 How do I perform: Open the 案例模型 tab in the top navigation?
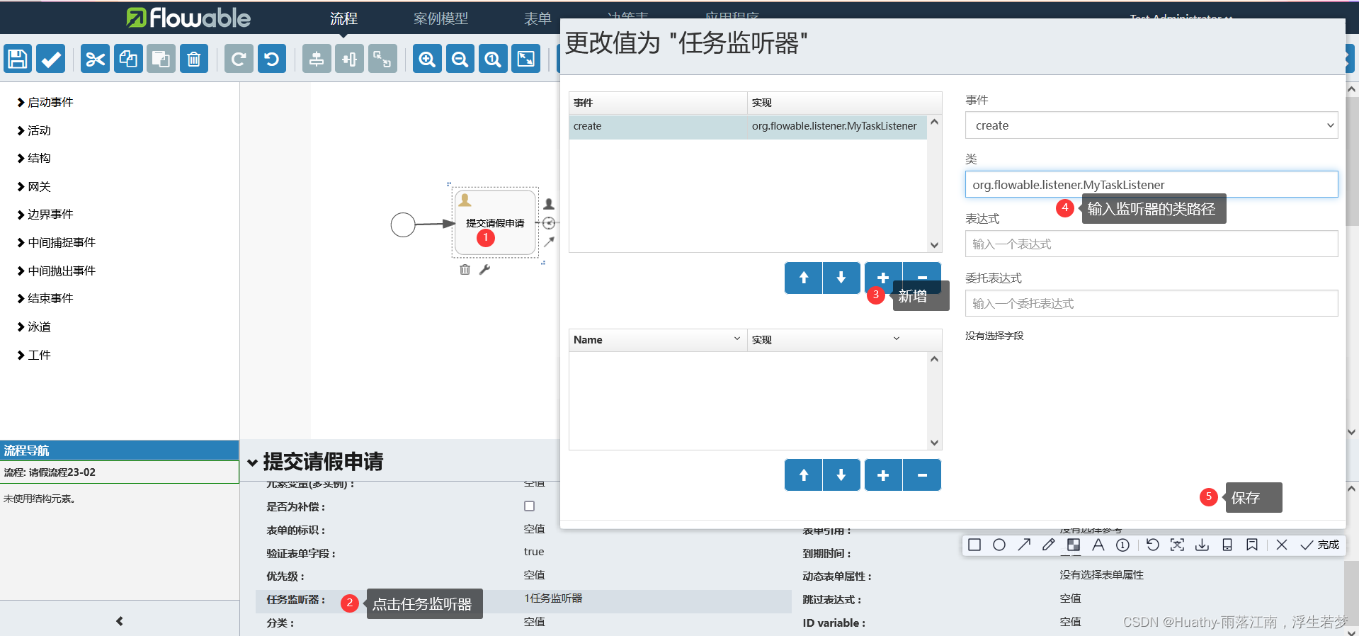pyautogui.click(x=440, y=18)
